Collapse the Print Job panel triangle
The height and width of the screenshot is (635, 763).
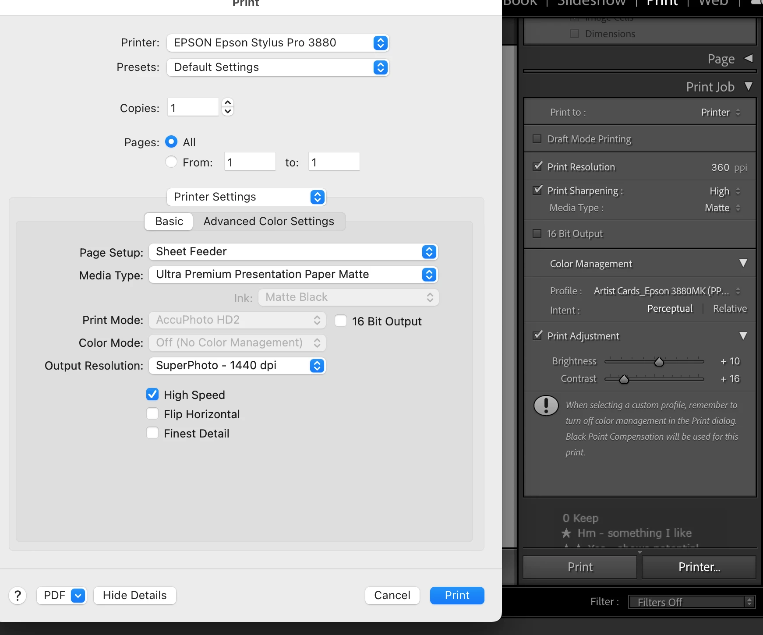click(x=749, y=86)
